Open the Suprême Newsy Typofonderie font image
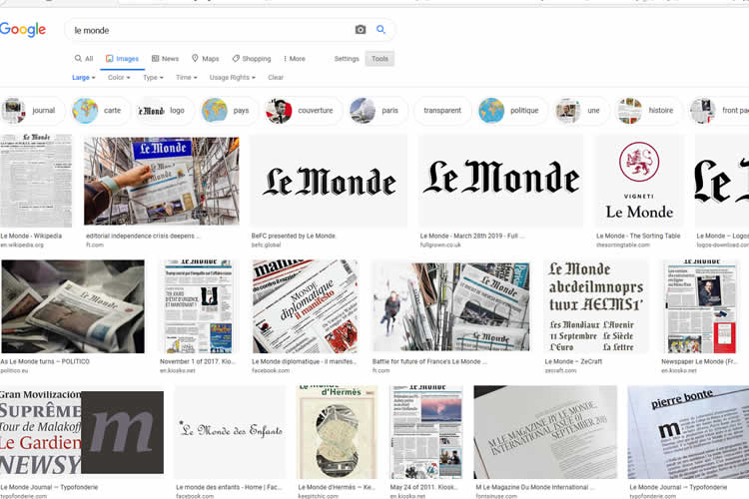Viewport: 749px width, 499px height. (x=82, y=432)
